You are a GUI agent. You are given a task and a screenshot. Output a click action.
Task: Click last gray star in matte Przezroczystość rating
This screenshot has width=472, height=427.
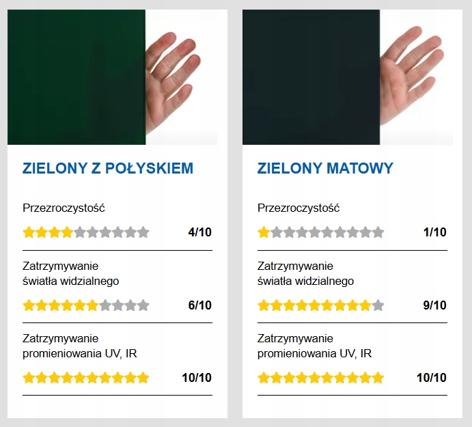378,232
